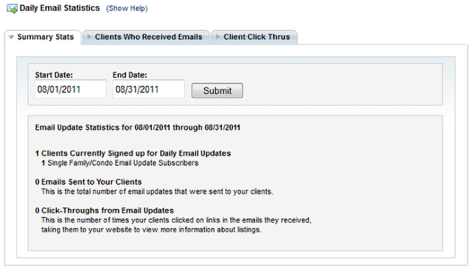The image size is (472, 269).
Task: Click the Email Update Statistics date range heading
Action: coord(138,127)
